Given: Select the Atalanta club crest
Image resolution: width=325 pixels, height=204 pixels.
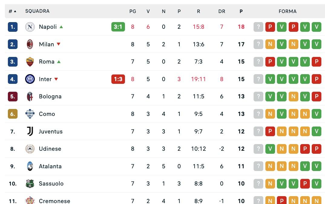Looking at the screenshot, I should [x=30, y=166].
